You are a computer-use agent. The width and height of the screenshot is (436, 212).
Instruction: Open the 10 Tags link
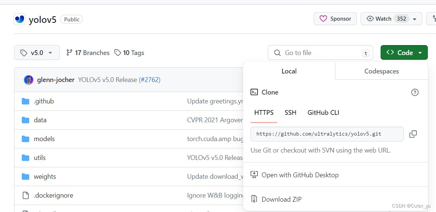pos(129,52)
